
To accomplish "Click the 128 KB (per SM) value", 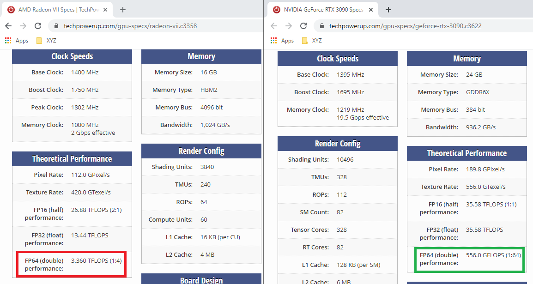I will point(358,265).
